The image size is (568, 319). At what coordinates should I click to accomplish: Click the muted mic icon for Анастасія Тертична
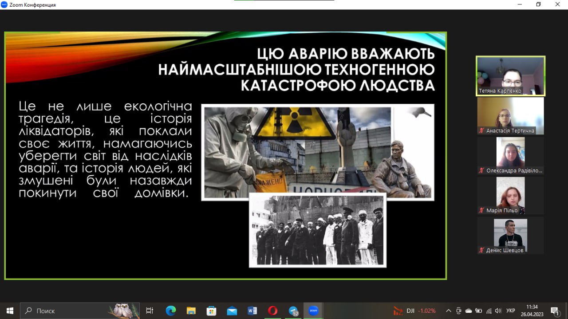pos(481,130)
